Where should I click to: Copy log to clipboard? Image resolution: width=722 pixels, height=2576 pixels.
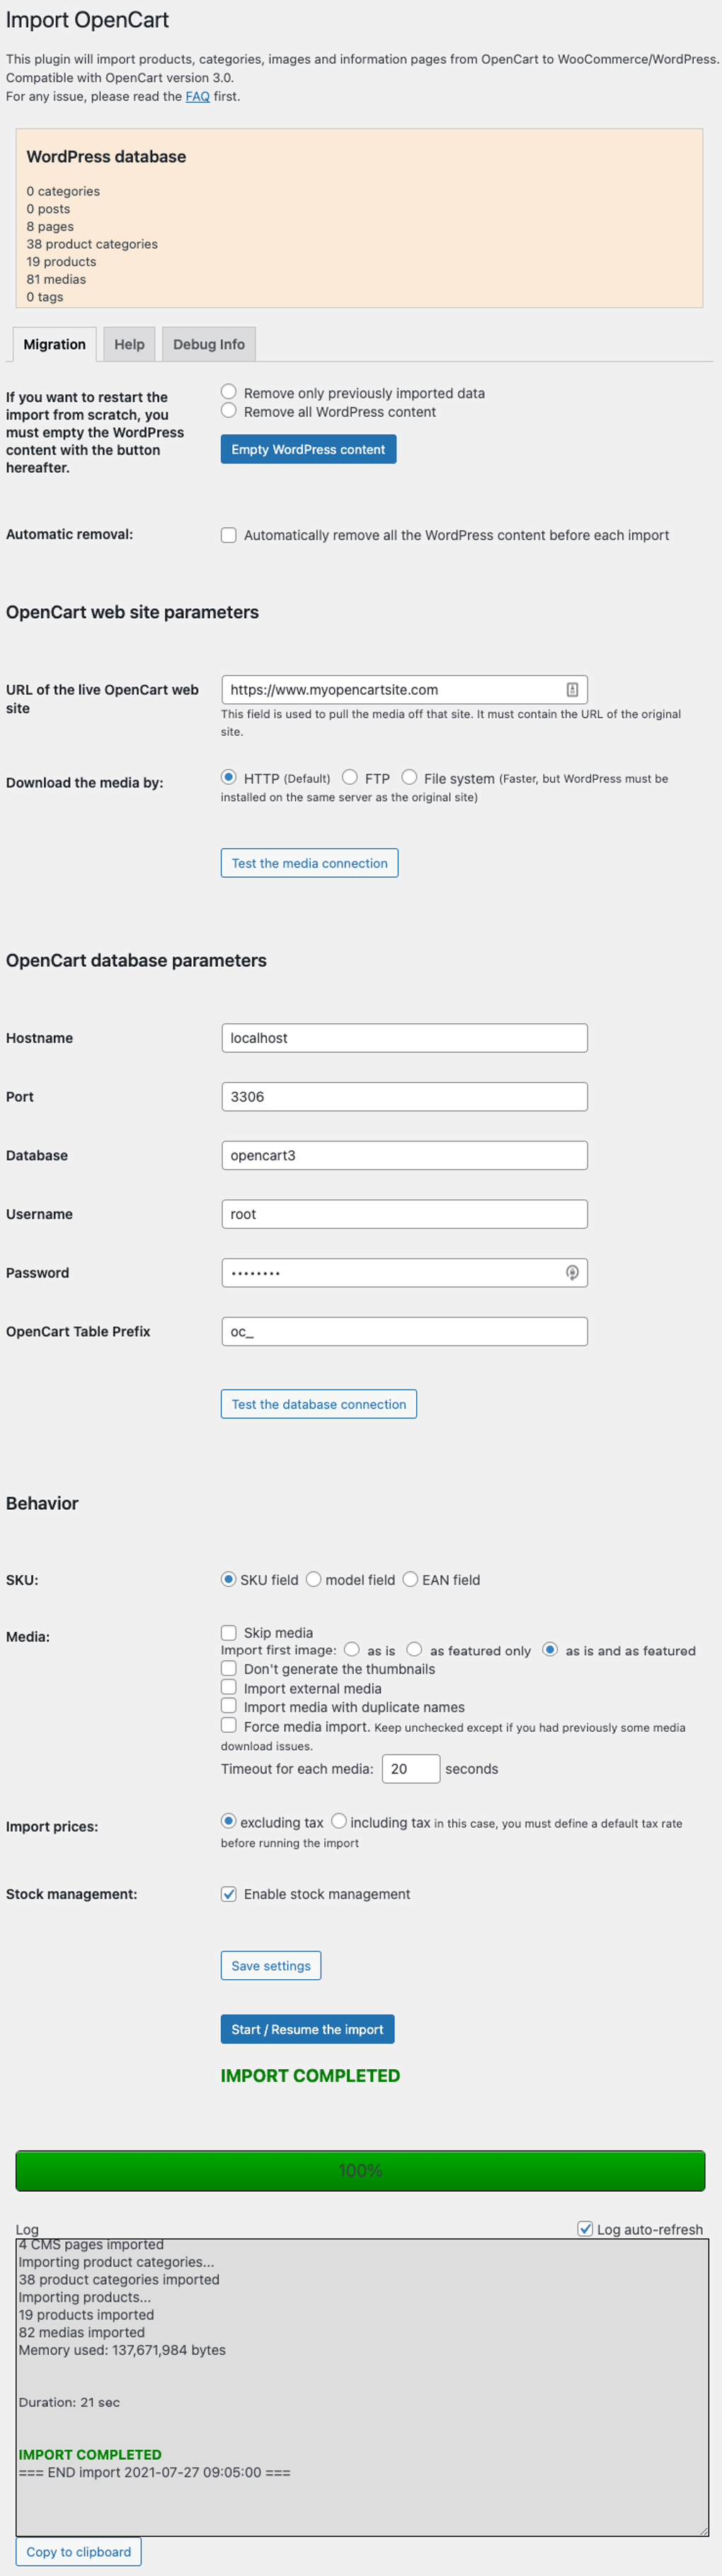pos(79,2551)
